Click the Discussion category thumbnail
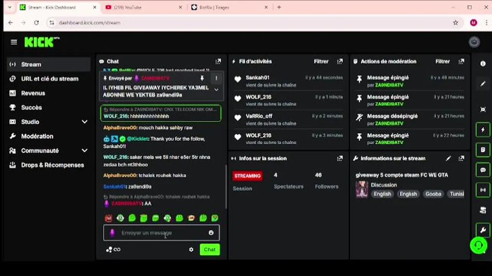The width and height of the screenshot is (492, 276). (x=362, y=189)
